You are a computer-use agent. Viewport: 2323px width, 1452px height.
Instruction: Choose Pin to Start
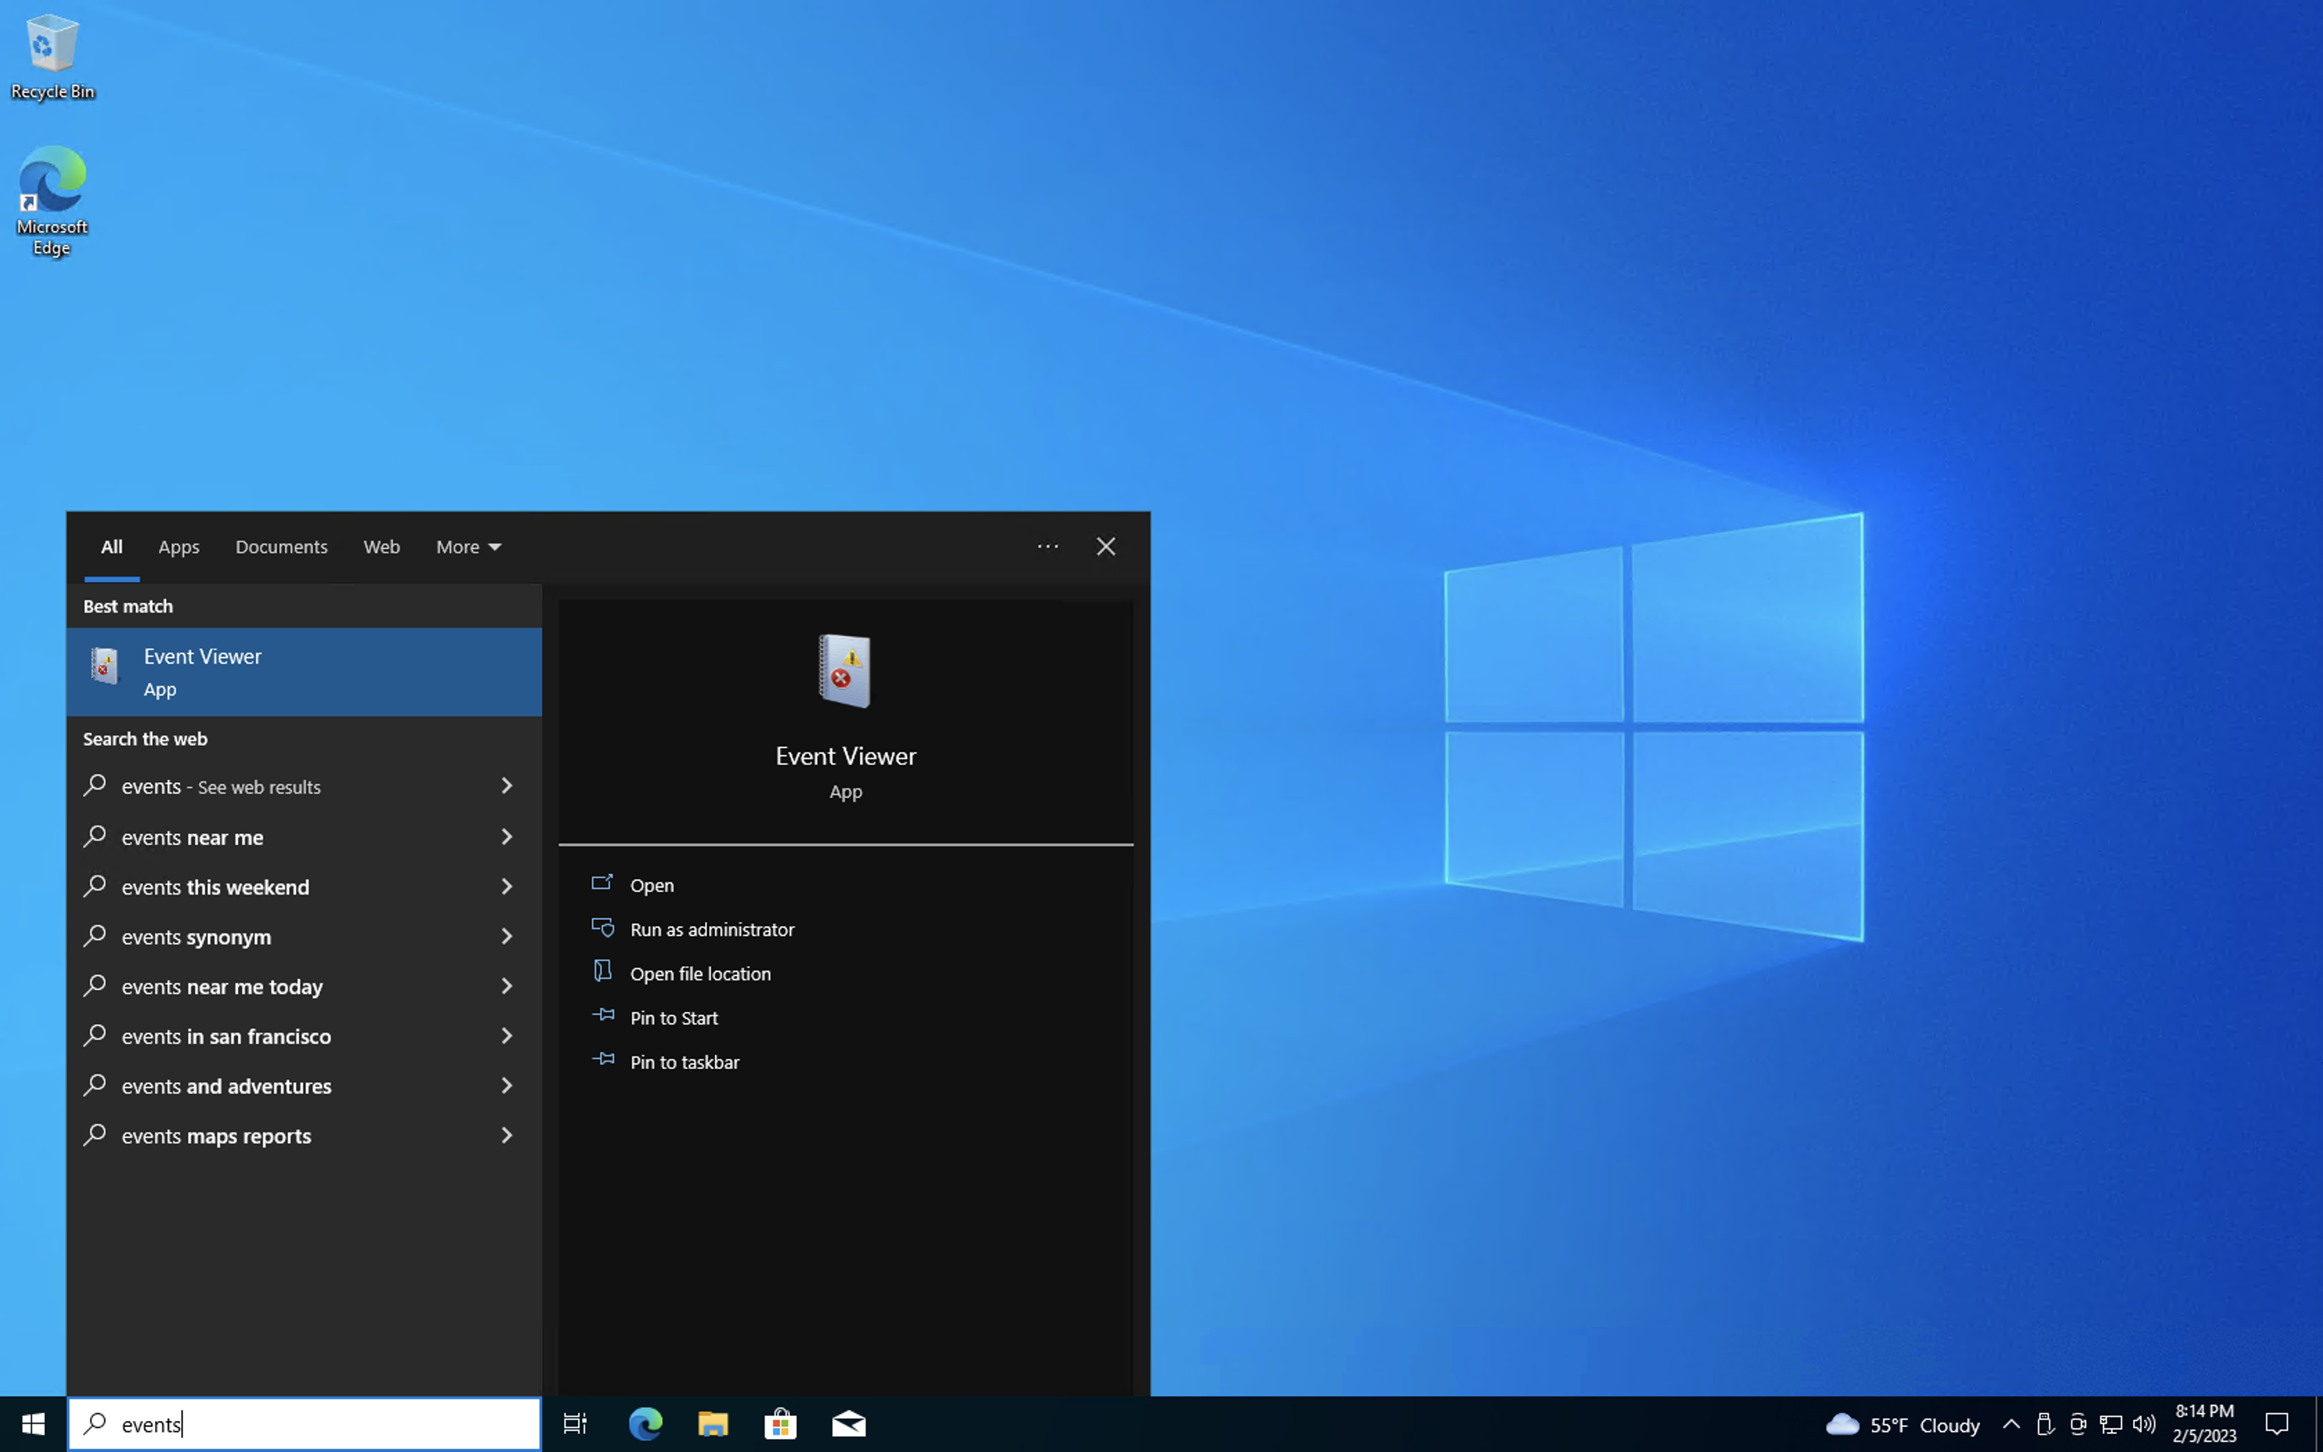tap(674, 1018)
